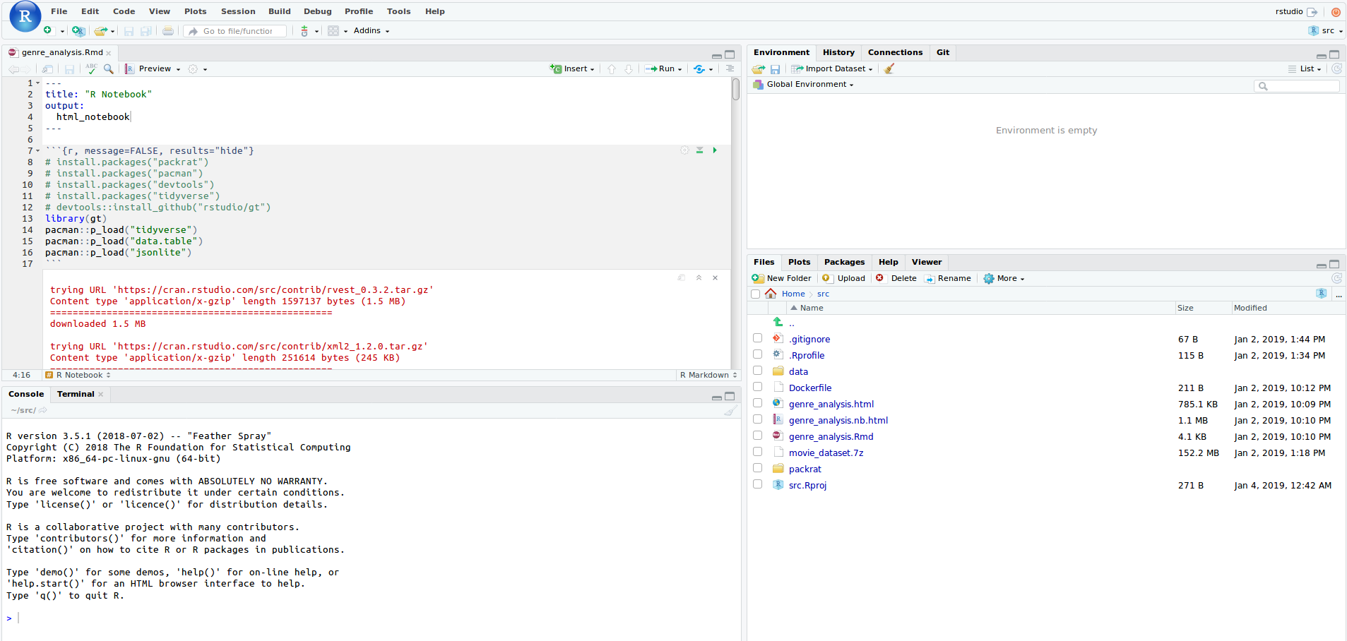
Task: Open the Global Environment dropdown
Action: click(x=803, y=84)
